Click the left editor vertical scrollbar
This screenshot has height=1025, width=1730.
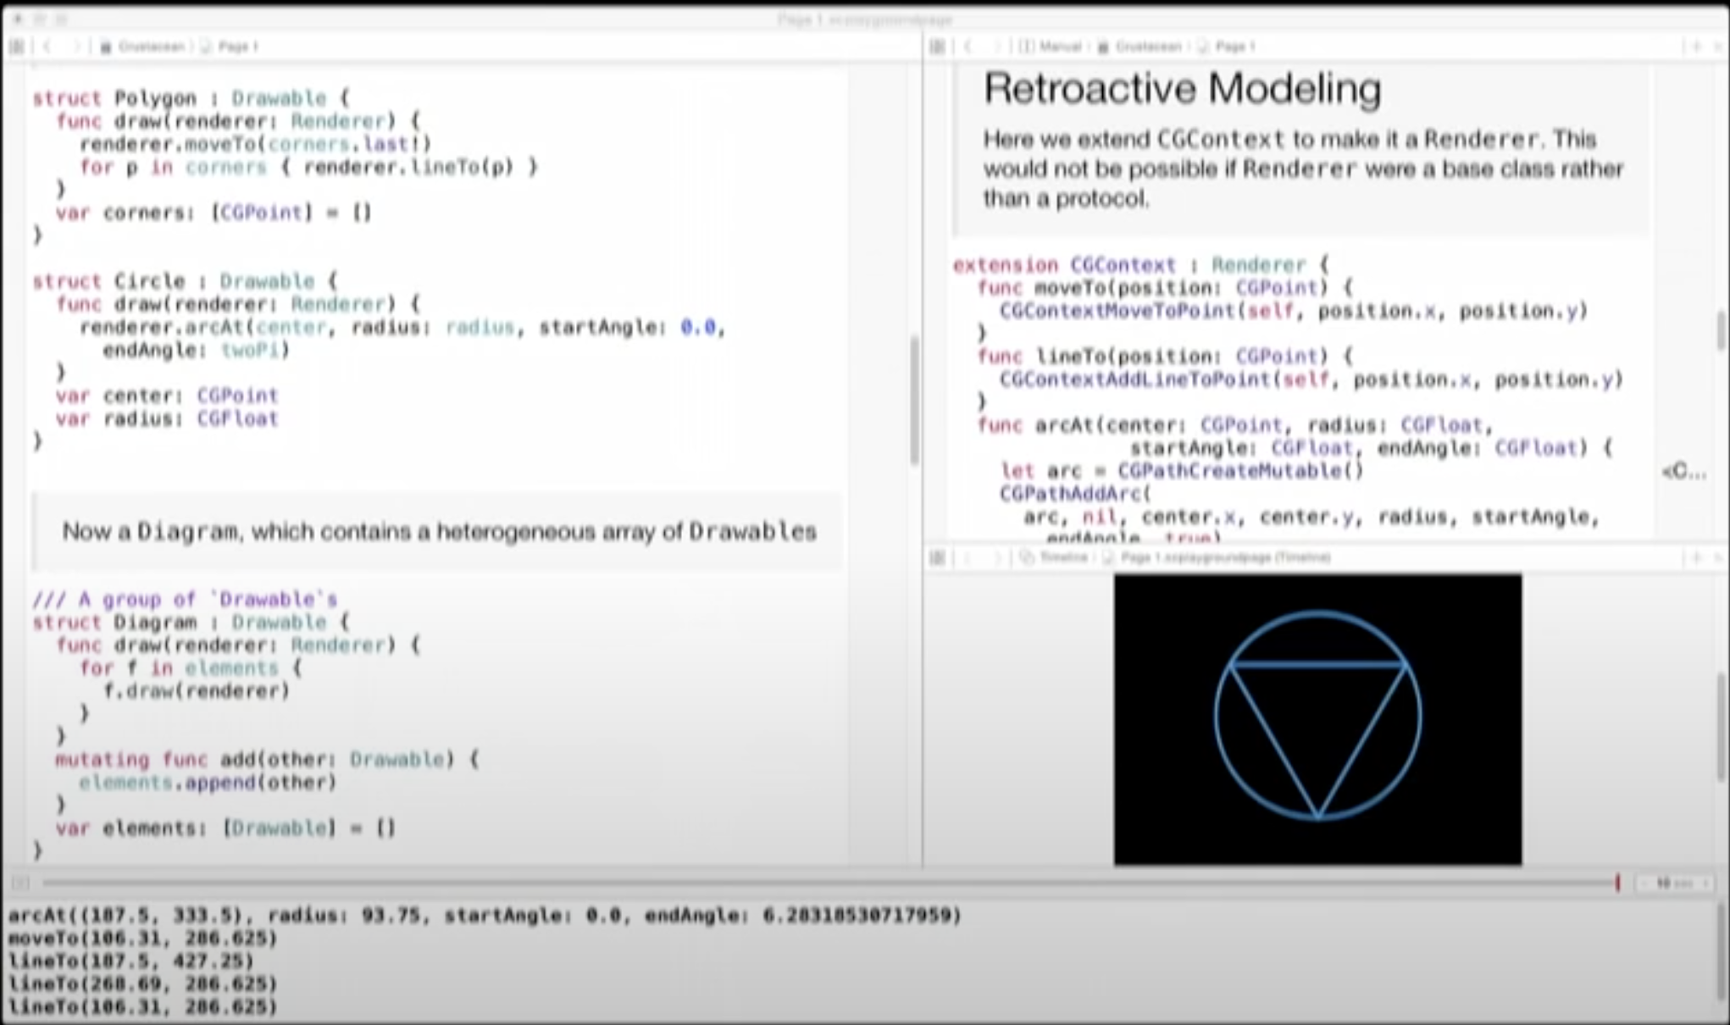click(x=914, y=400)
